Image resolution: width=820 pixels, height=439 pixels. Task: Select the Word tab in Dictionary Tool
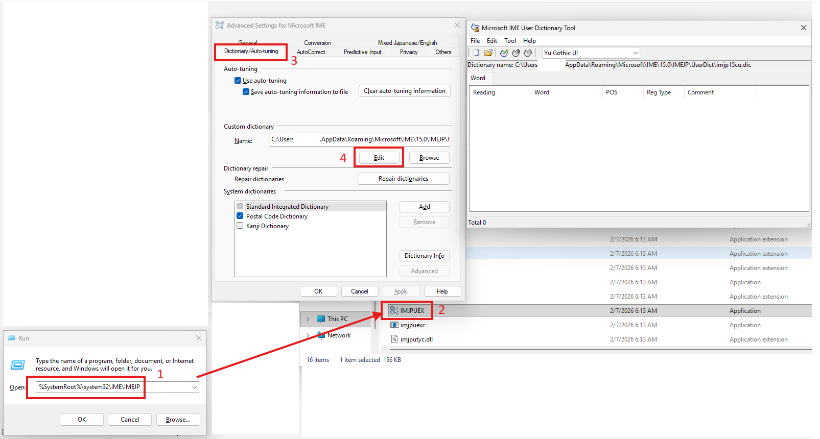tap(478, 78)
